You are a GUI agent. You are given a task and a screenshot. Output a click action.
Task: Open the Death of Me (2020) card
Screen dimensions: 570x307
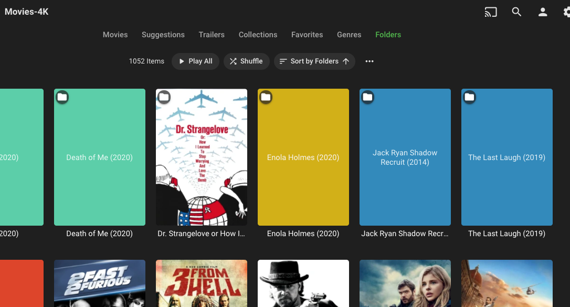pos(100,157)
